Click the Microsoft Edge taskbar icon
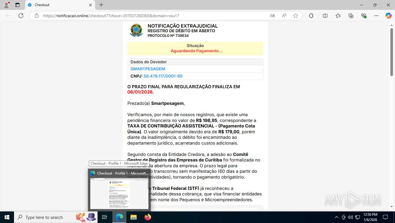 click(x=119, y=217)
